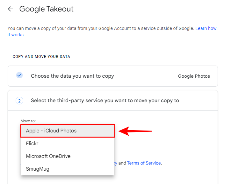231x184 pixels.
Task: Click the 'Move to:' dropdown label
Action: click(x=28, y=121)
